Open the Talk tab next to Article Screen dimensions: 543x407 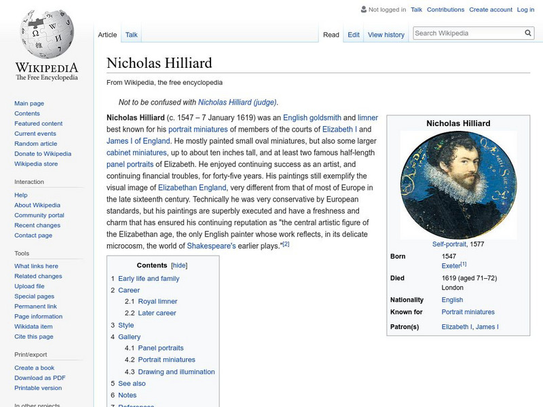click(x=131, y=35)
